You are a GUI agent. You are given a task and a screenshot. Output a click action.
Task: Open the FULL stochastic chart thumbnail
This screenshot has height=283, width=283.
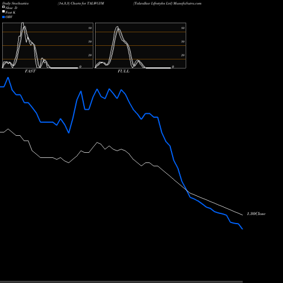(140, 45)
